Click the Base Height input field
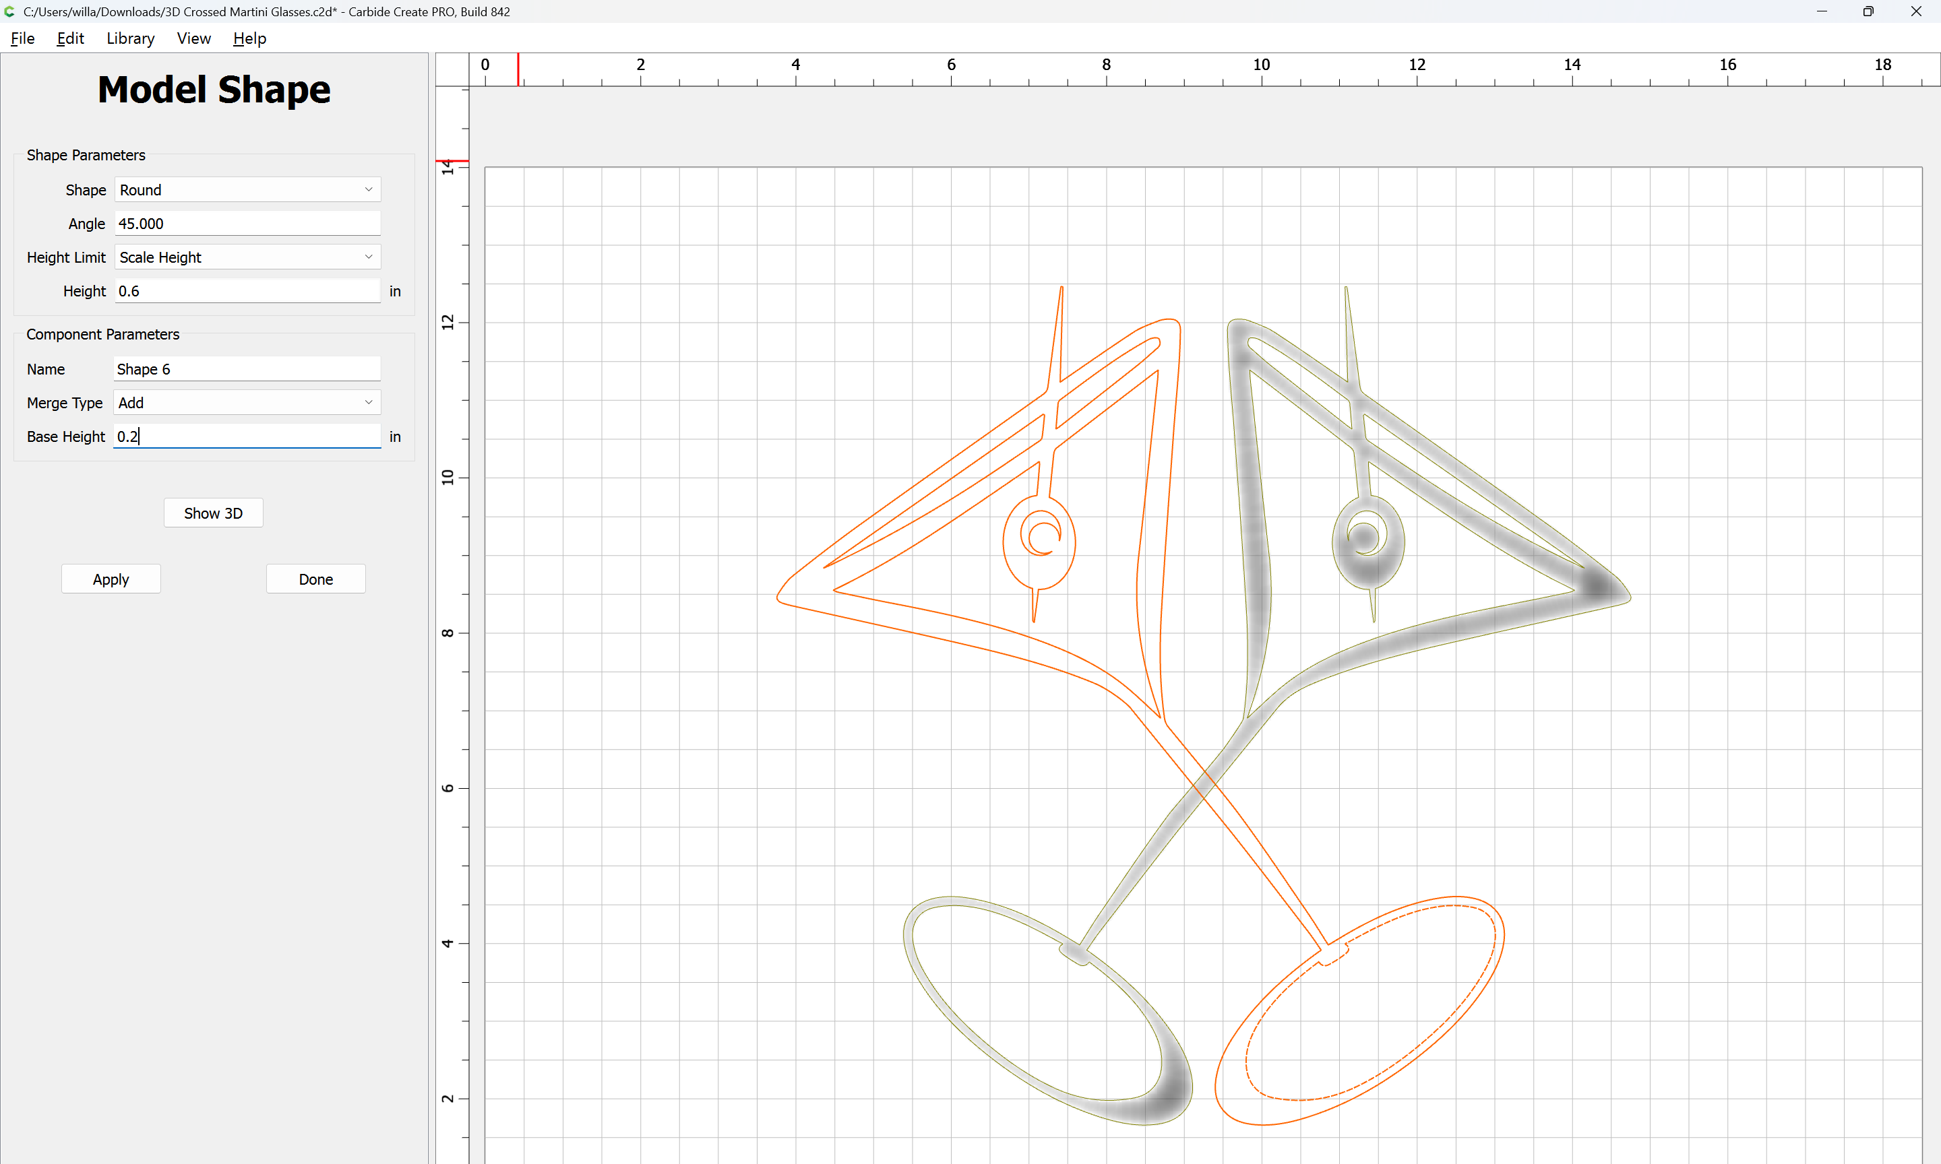 [x=247, y=436]
